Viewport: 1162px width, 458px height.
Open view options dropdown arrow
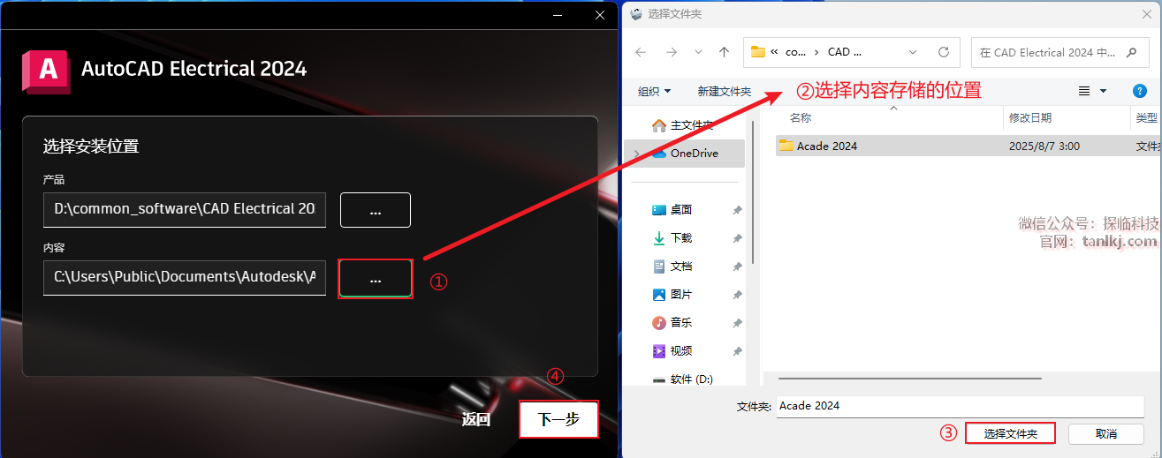(x=1103, y=91)
